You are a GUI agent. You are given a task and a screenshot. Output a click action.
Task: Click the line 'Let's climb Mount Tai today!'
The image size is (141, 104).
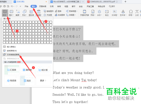[75, 80]
